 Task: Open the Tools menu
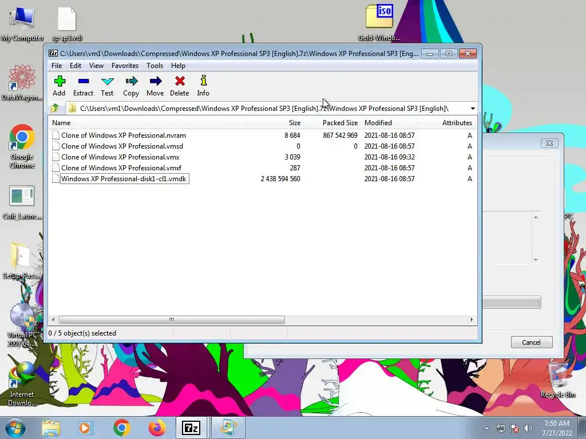[155, 66]
